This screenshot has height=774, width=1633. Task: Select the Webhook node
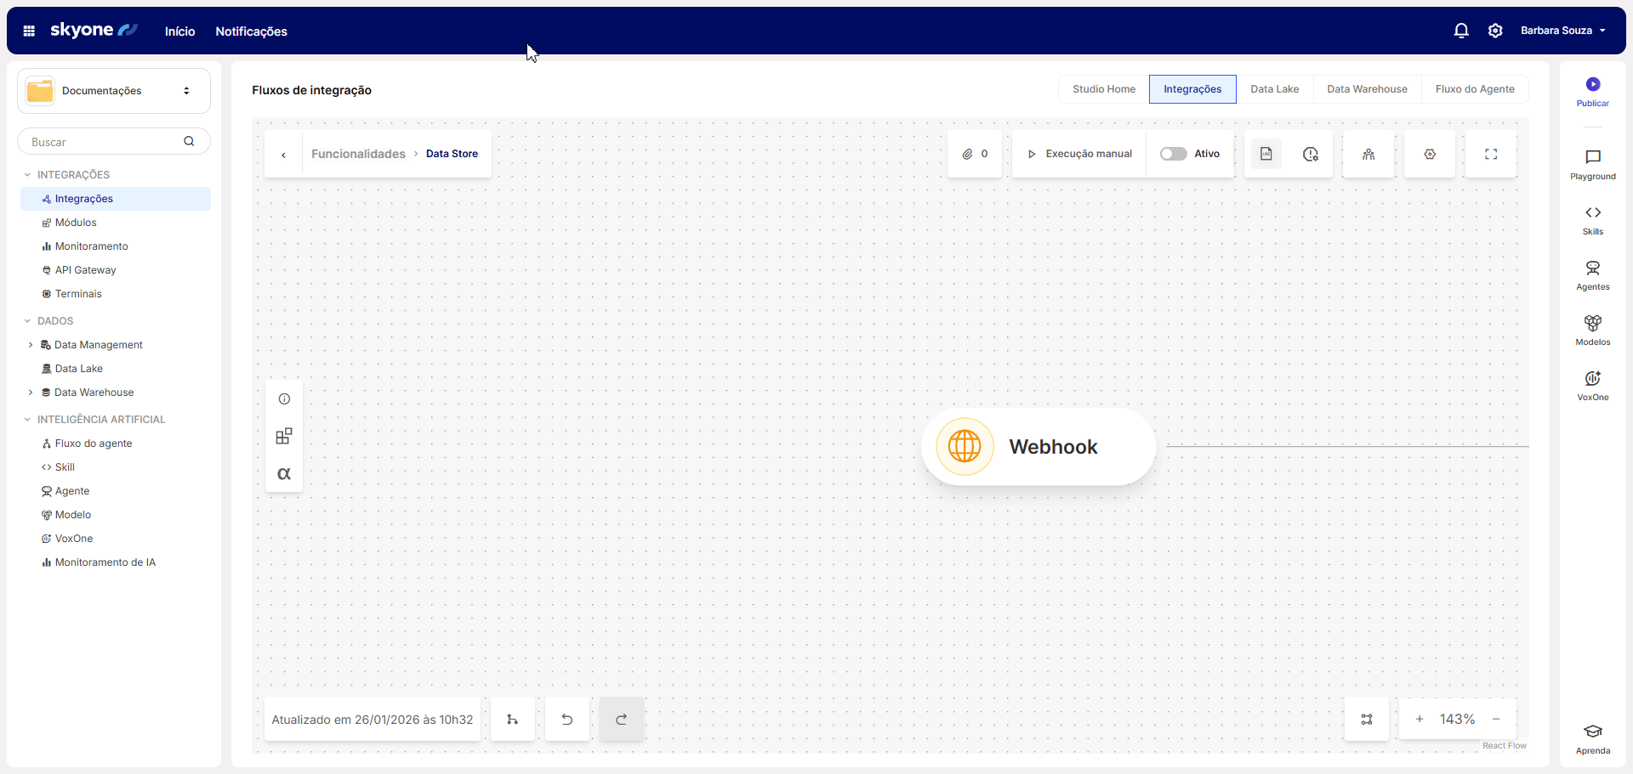(1038, 447)
